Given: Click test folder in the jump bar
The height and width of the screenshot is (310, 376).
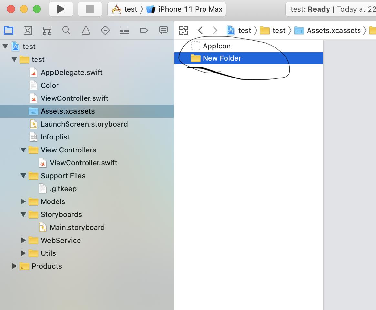Looking at the screenshot, I should [x=273, y=30].
